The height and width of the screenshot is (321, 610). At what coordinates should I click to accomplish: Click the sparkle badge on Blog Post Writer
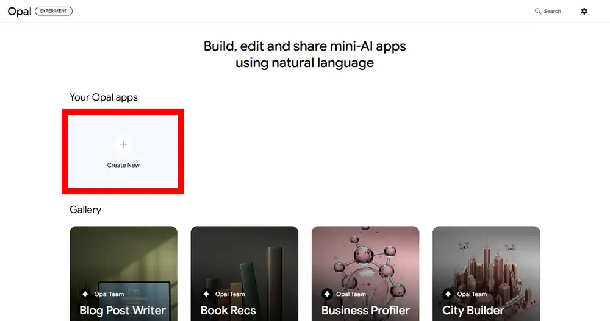[x=85, y=294]
